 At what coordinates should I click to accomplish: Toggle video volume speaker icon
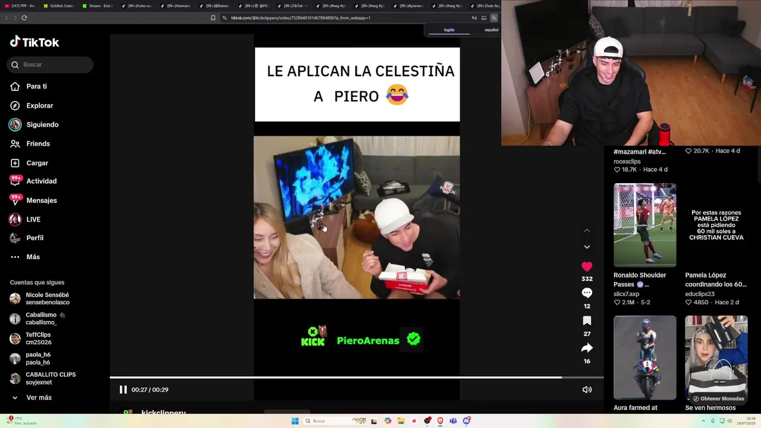tap(587, 389)
